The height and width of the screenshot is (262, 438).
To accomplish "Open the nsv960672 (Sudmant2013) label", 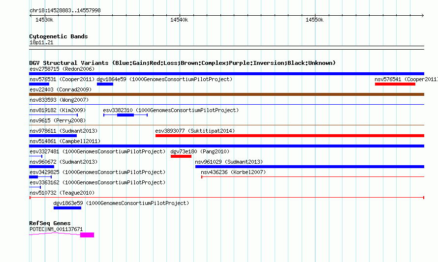I will click(x=63, y=162).
